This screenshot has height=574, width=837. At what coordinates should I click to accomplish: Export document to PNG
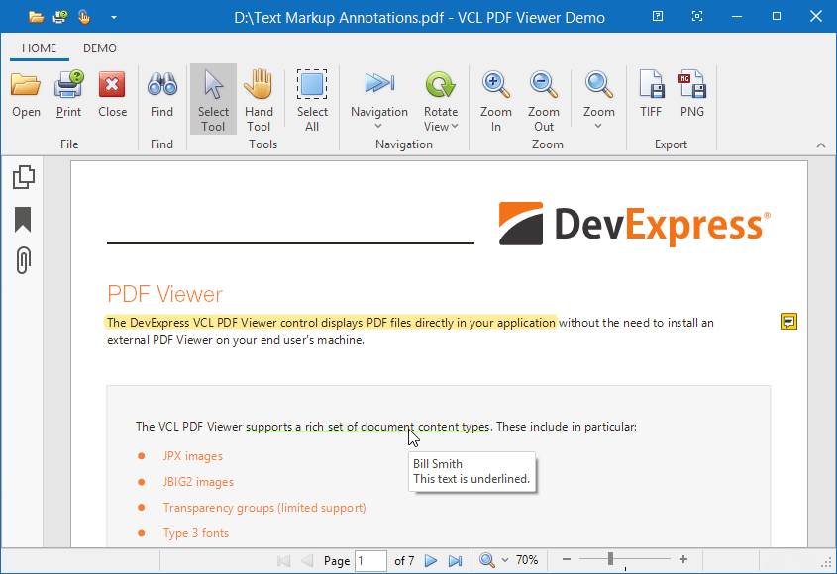pyautogui.click(x=692, y=94)
